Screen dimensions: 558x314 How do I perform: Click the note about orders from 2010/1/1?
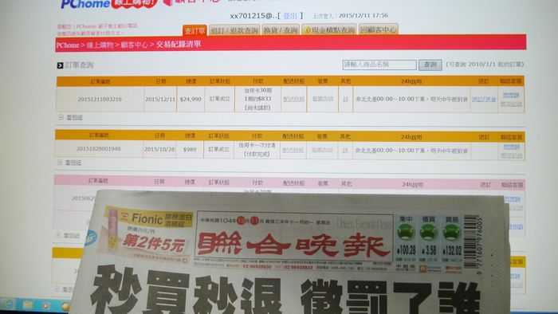click(x=485, y=65)
